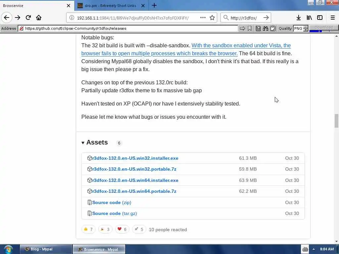This screenshot has width=339, height=254.
Task: Open Browservice find binoculars tool
Action: pos(266,28)
